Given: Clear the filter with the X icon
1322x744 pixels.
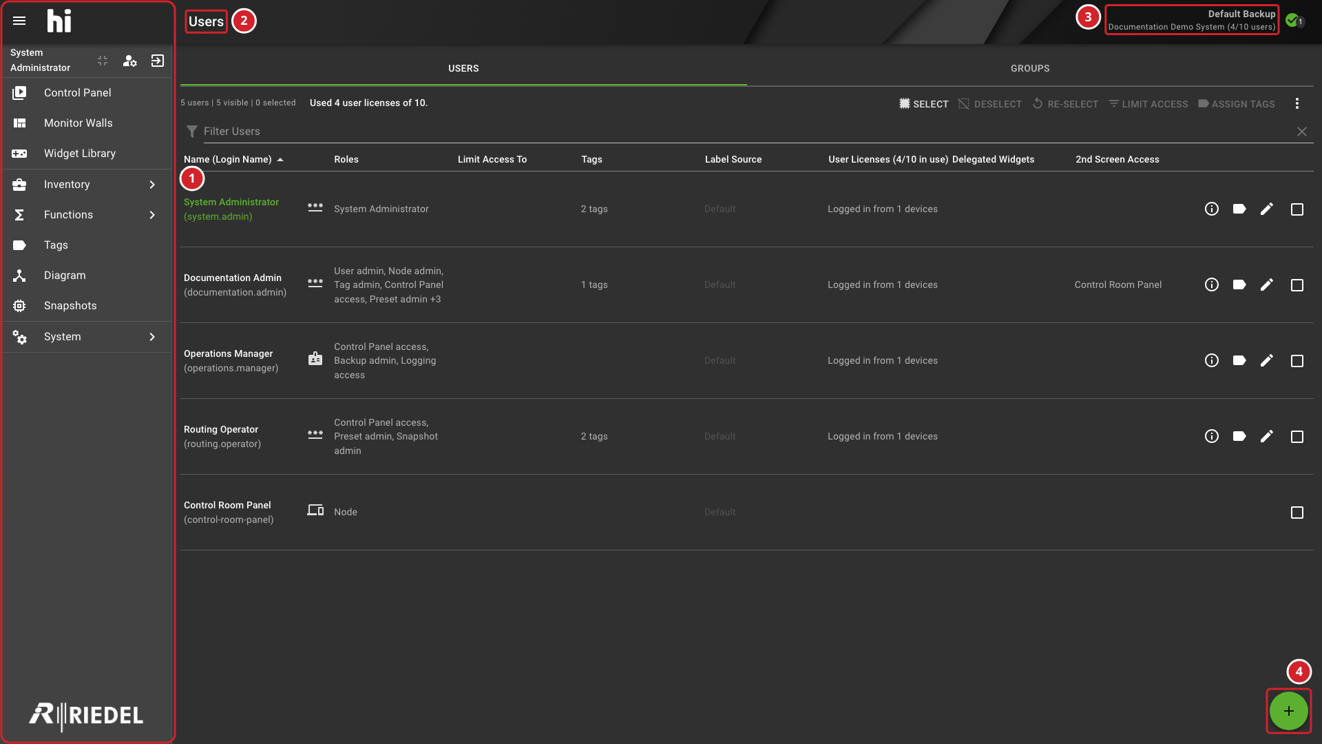Looking at the screenshot, I should 1301,131.
